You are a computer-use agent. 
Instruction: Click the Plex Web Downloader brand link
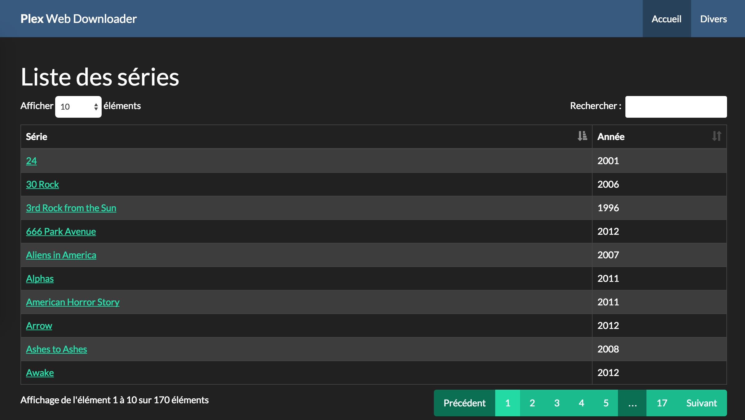pyautogui.click(x=78, y=19)
